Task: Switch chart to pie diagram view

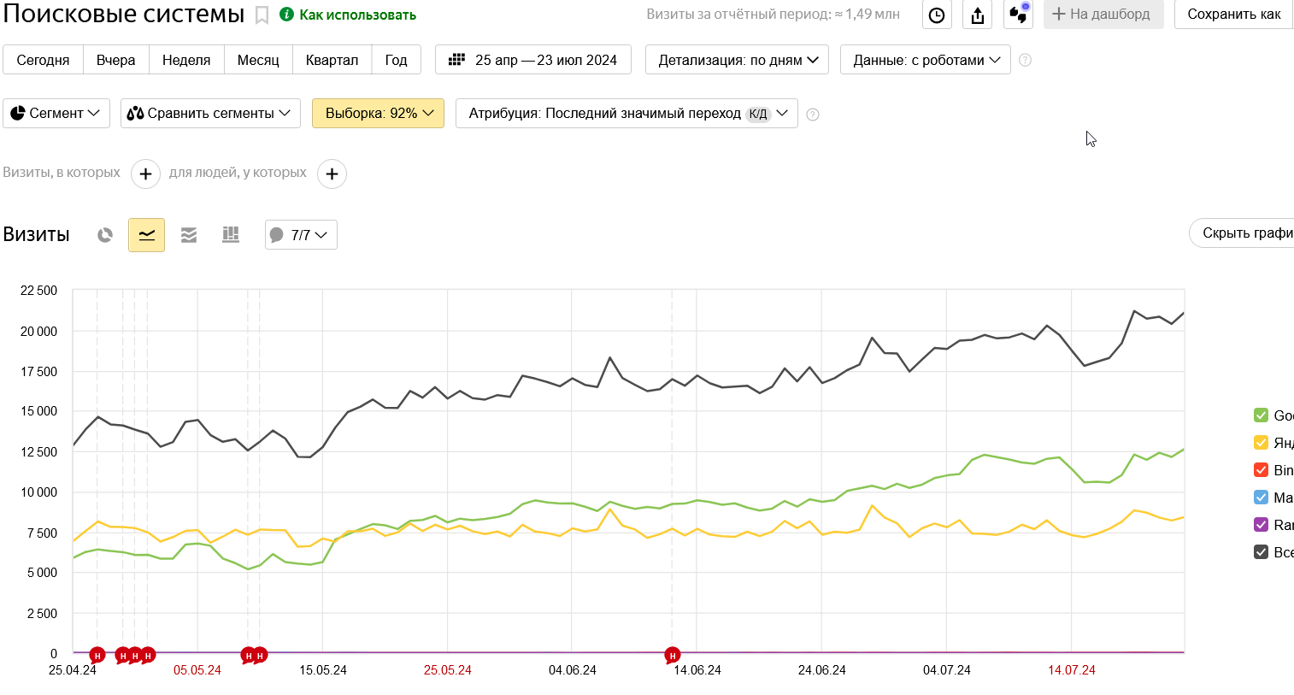Action: pos(105,235)
